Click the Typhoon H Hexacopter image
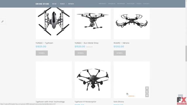 tap(93, 80)
